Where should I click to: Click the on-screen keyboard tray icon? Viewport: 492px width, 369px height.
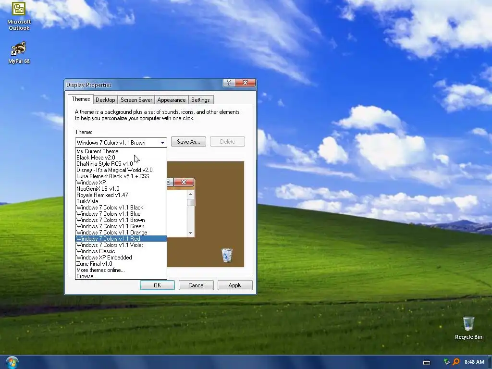[x=427, y=362]
